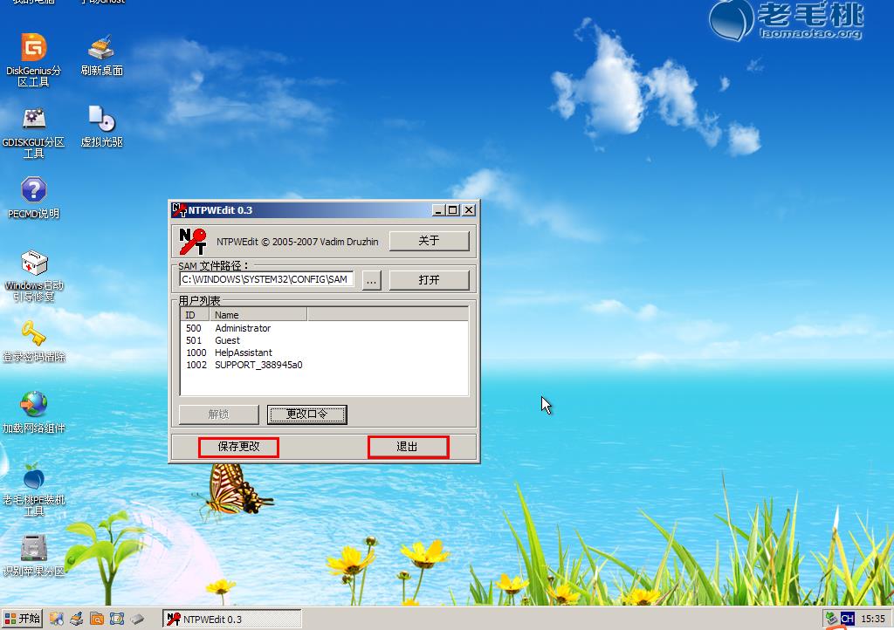The image size is (894, 630).
Task: Open the Windows启动引导修复 boot repair icon
Action: click(x=33, y=264)
